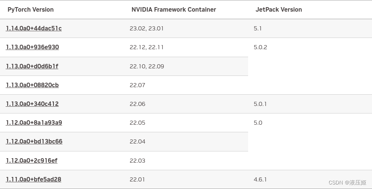The width and height of the screenshot is (372, 189).
Task: Open the 1.13.0a0+08820cb wheel link
Action: (32, 85)
